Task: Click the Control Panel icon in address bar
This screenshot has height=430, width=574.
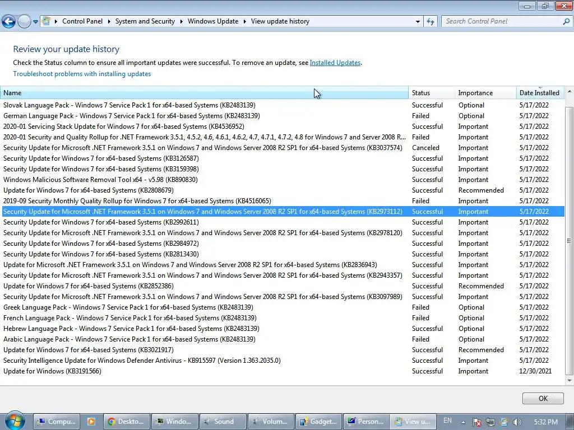Action: tap(46, 21)
